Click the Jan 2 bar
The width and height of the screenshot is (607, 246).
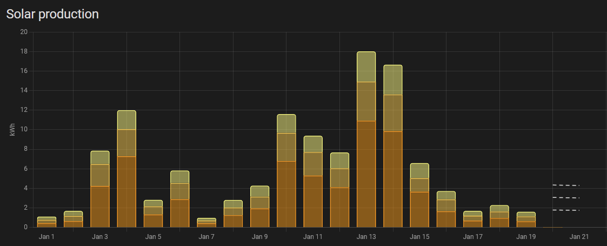pos(73,220)
